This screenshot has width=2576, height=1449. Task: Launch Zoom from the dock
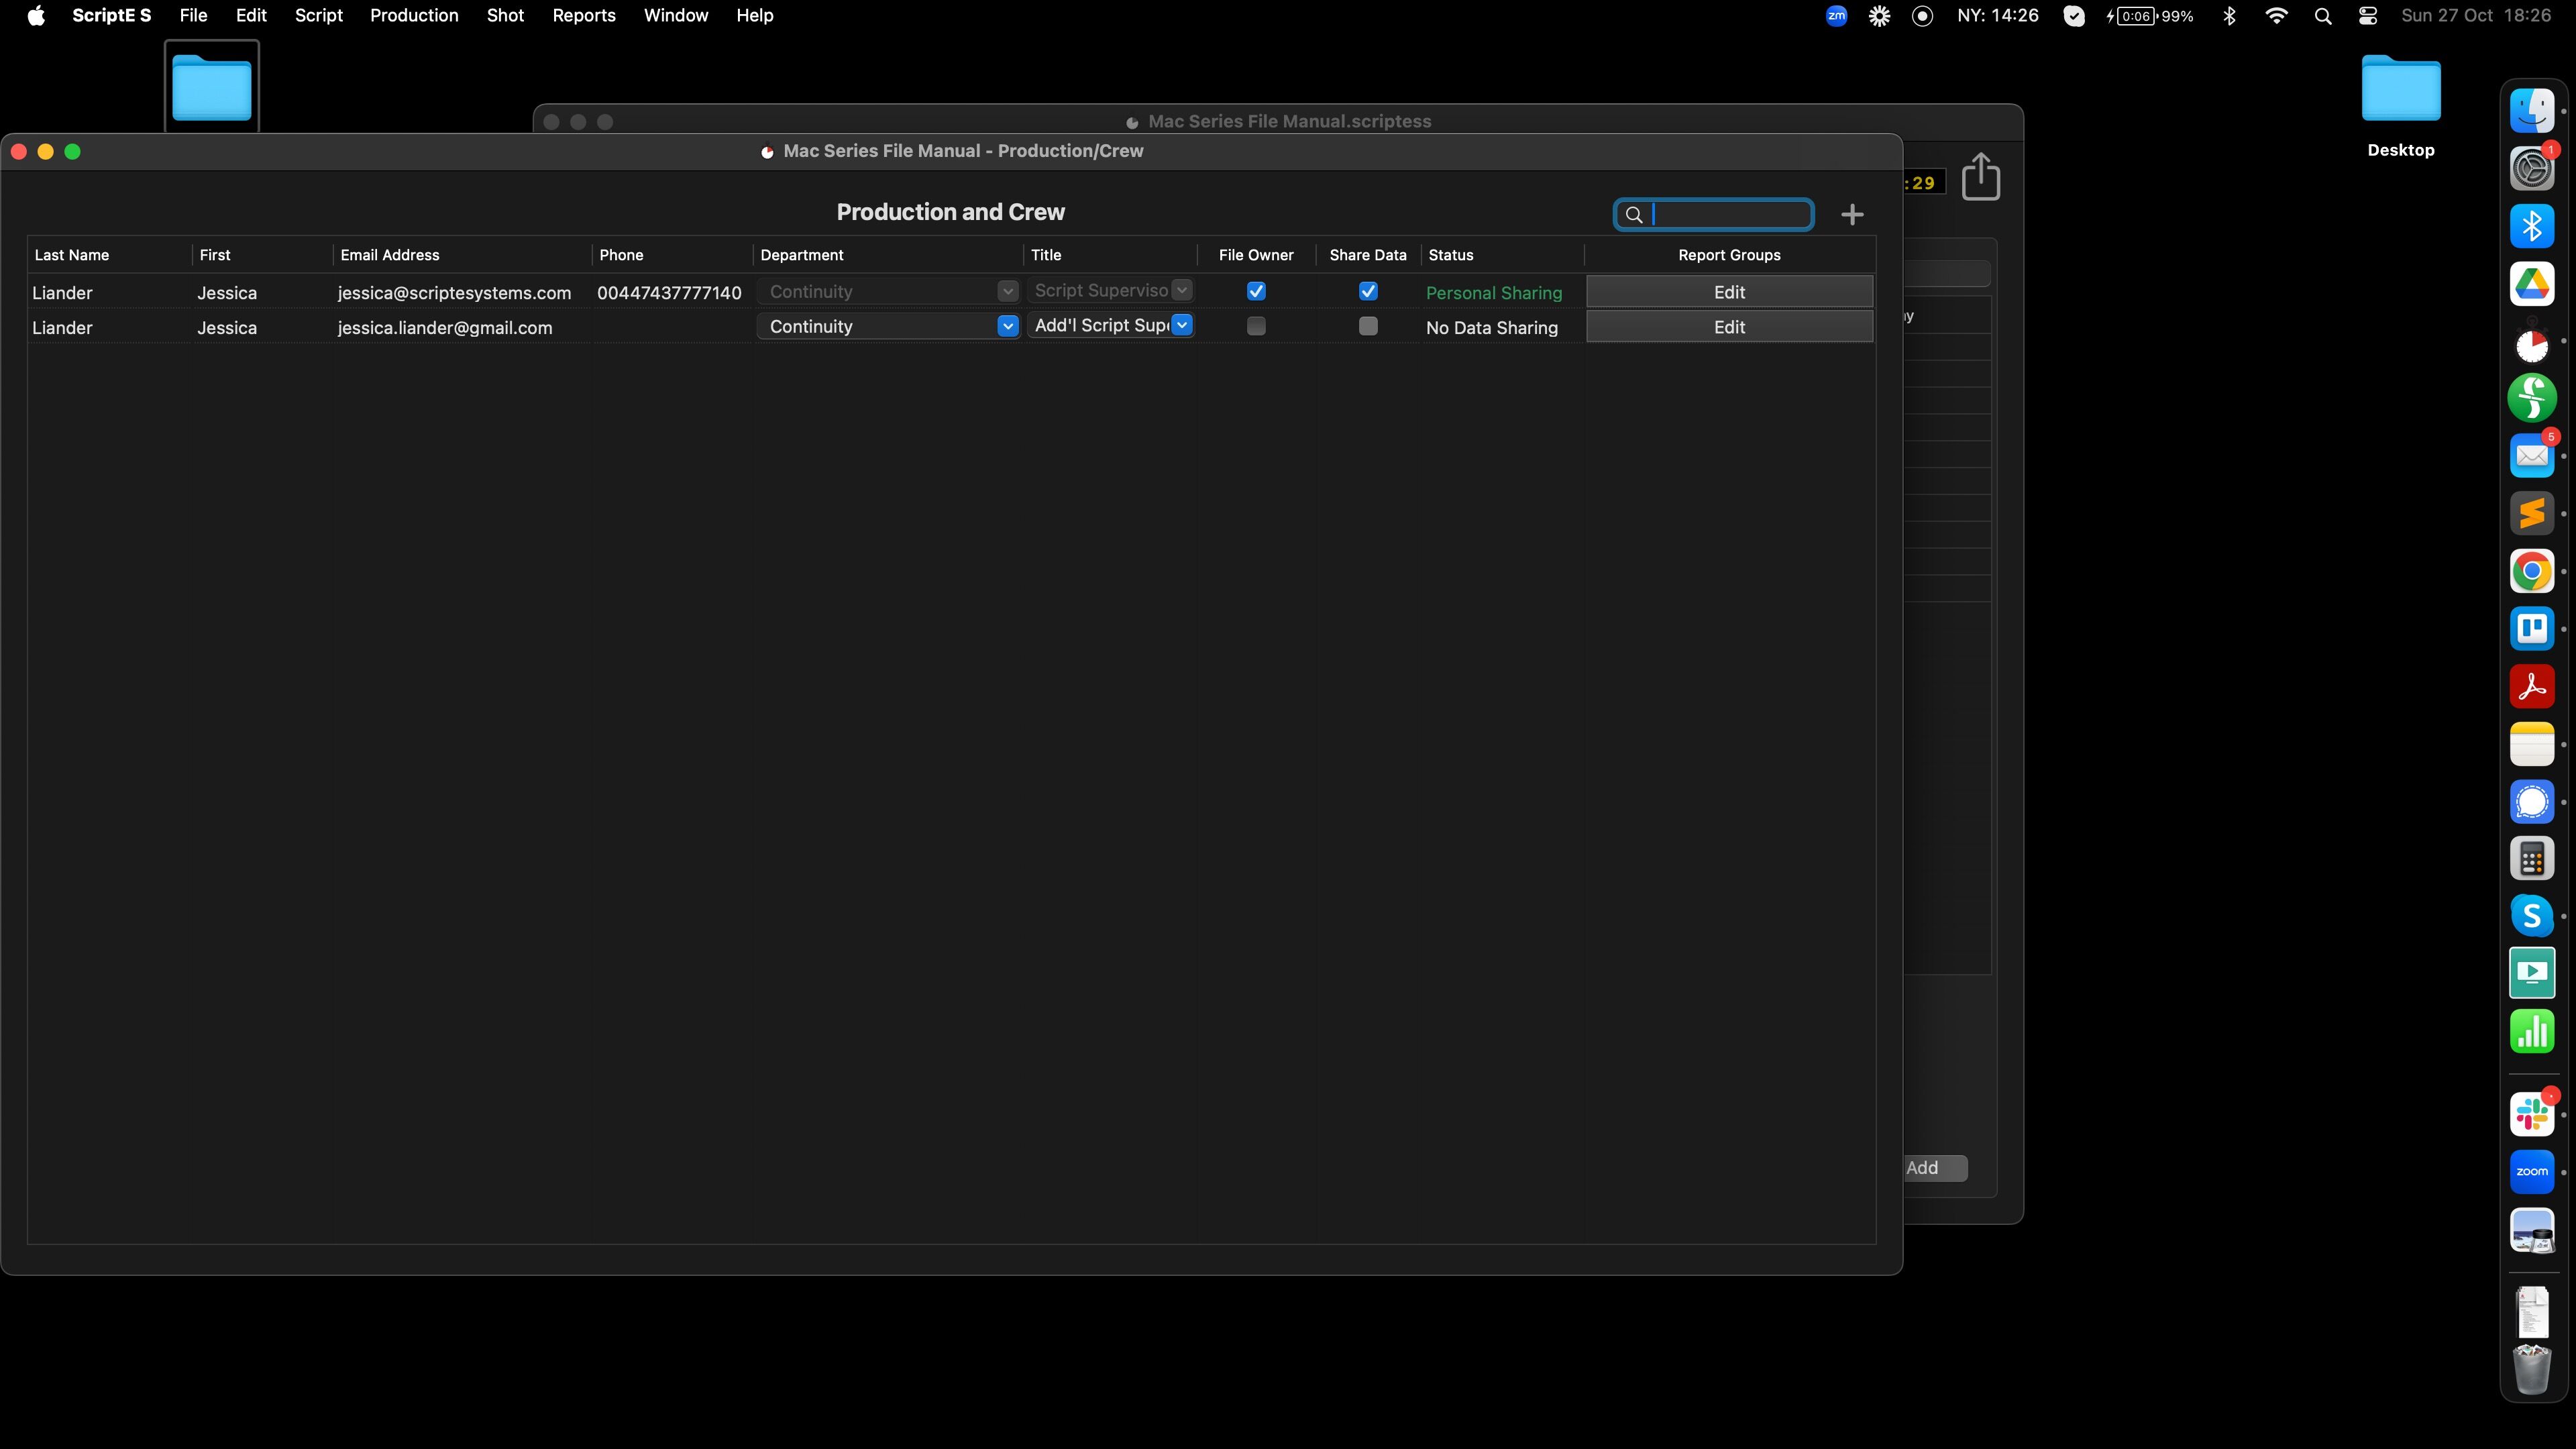[x=2531, y=1172]
